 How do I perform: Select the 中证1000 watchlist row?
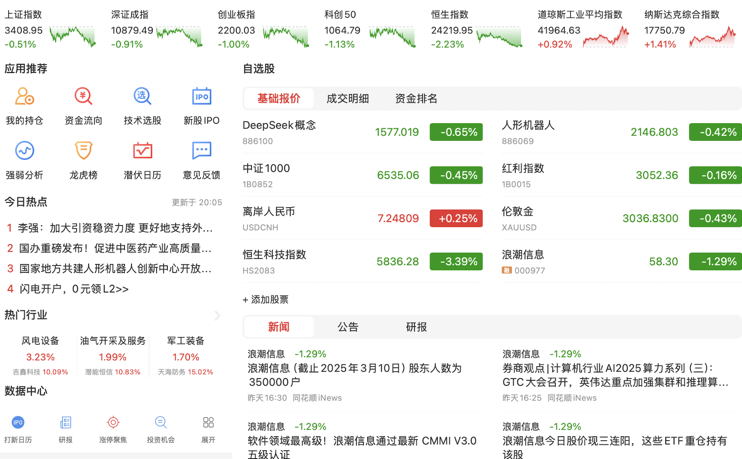coord(362,175)
